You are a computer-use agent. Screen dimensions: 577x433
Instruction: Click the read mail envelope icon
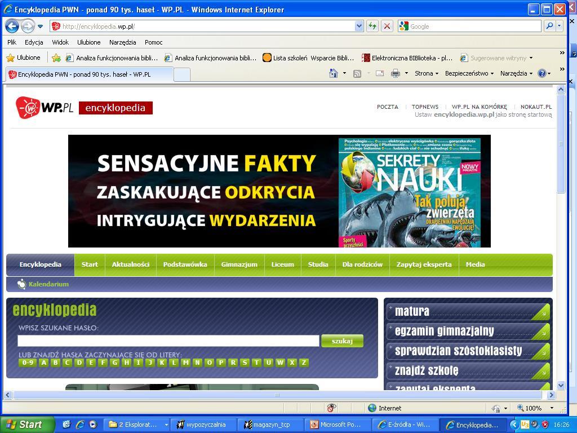(x=379, y=73)
